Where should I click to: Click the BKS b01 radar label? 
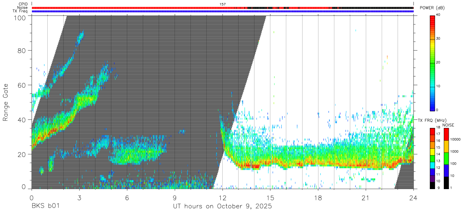(45, 206)
